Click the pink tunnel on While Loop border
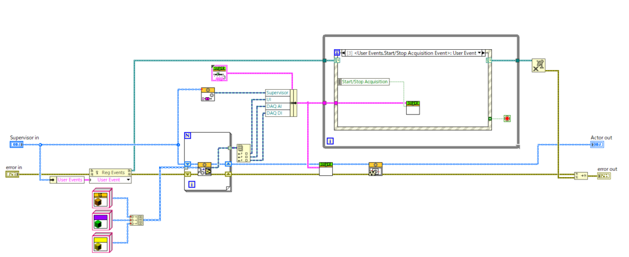The image size is (629, 257). tap(324, 103)
